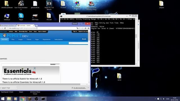Select the Images tab
180x101 pixels.
[x=21, y=39]
